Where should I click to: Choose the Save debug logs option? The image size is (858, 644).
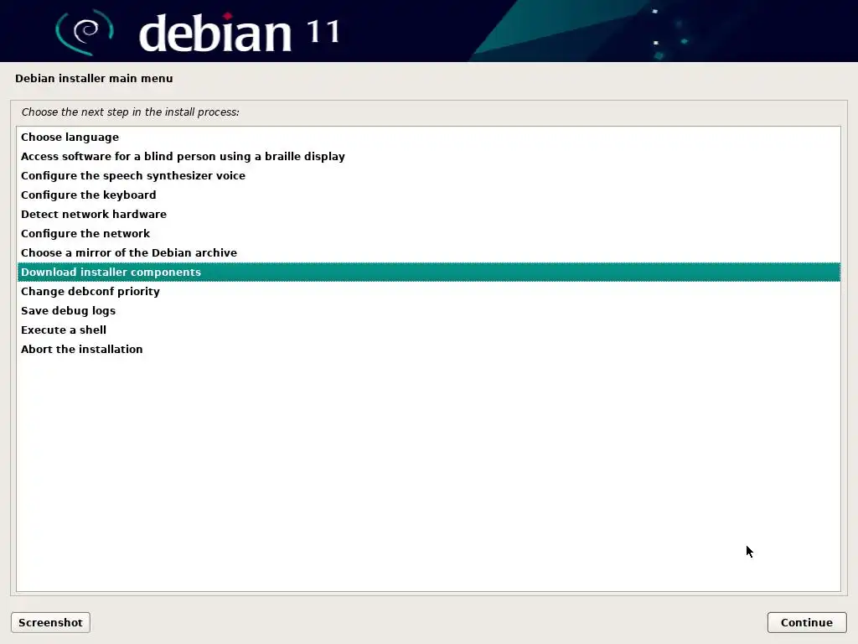[428, 310]
